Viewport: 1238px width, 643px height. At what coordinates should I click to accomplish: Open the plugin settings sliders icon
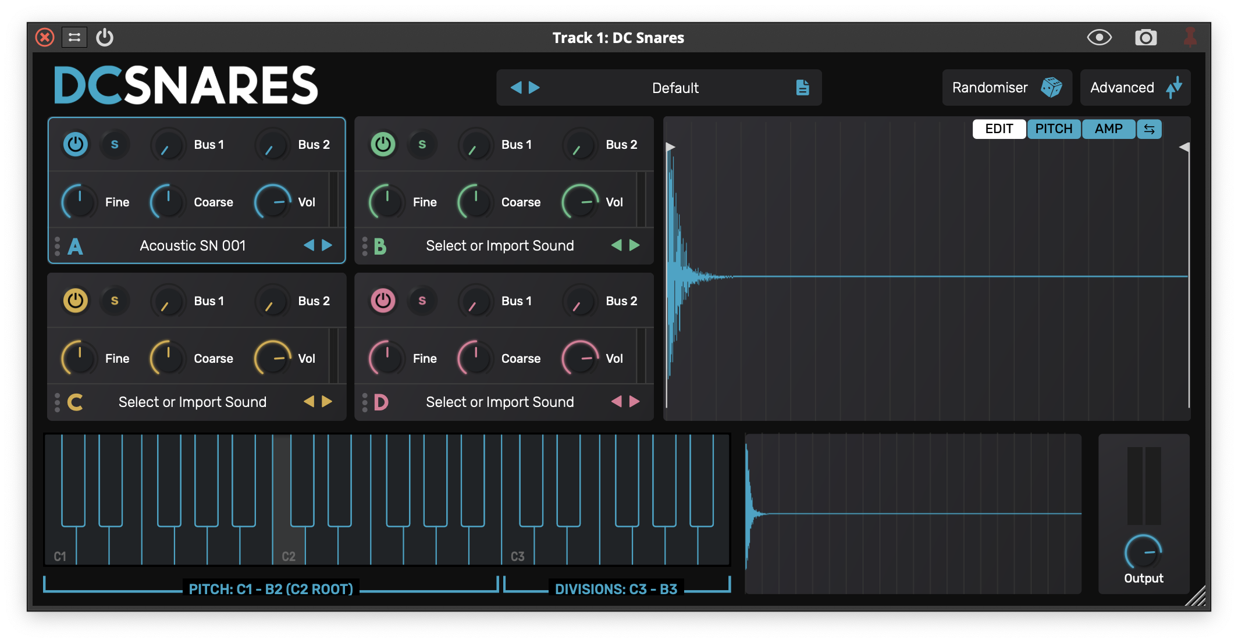[74, 38]
